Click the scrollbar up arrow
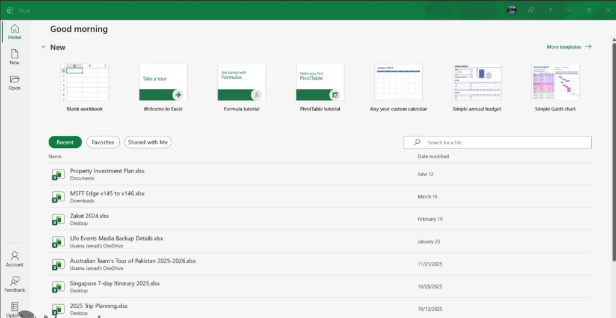Image resolution: width=616 pixels, height=318 pixels. coord(614,38)
